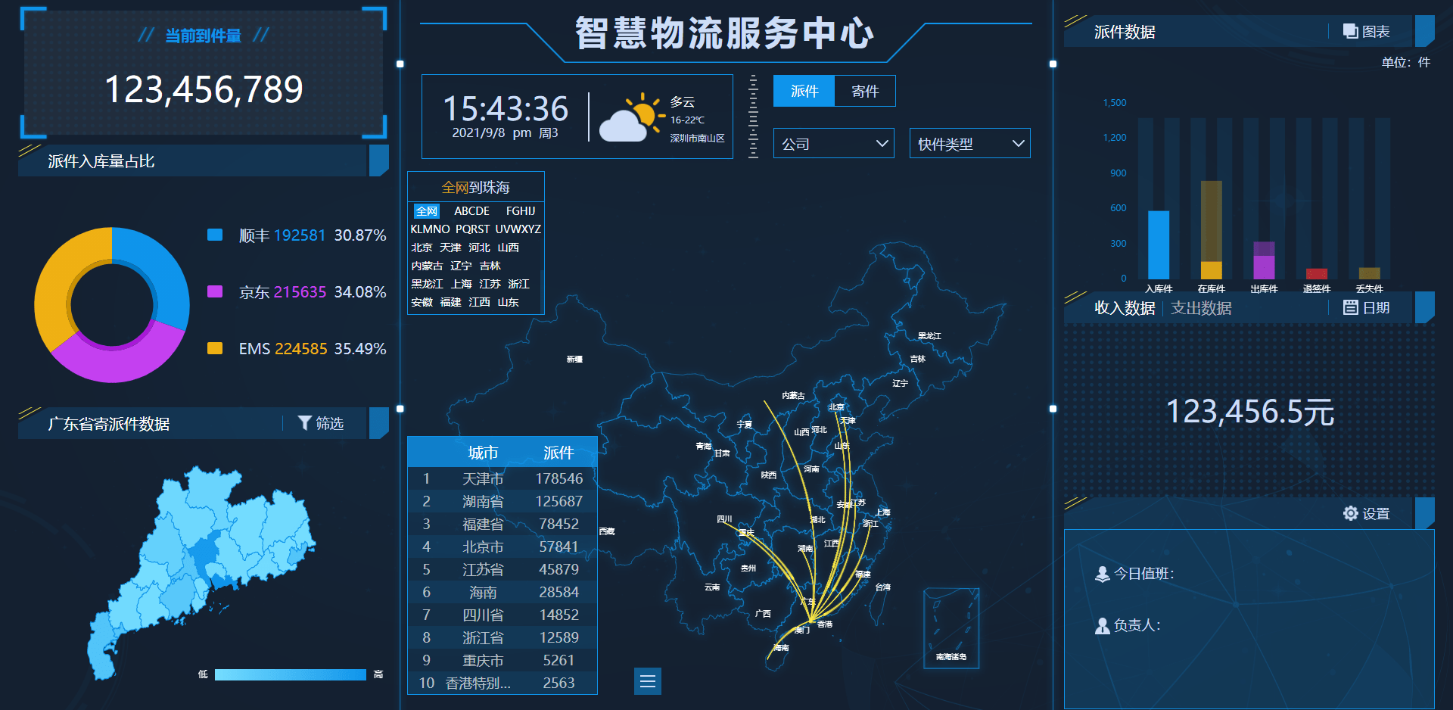Open the 设置 gear settings
Viewport: 1453px width, 710px height.
[x=1366, y=514]
